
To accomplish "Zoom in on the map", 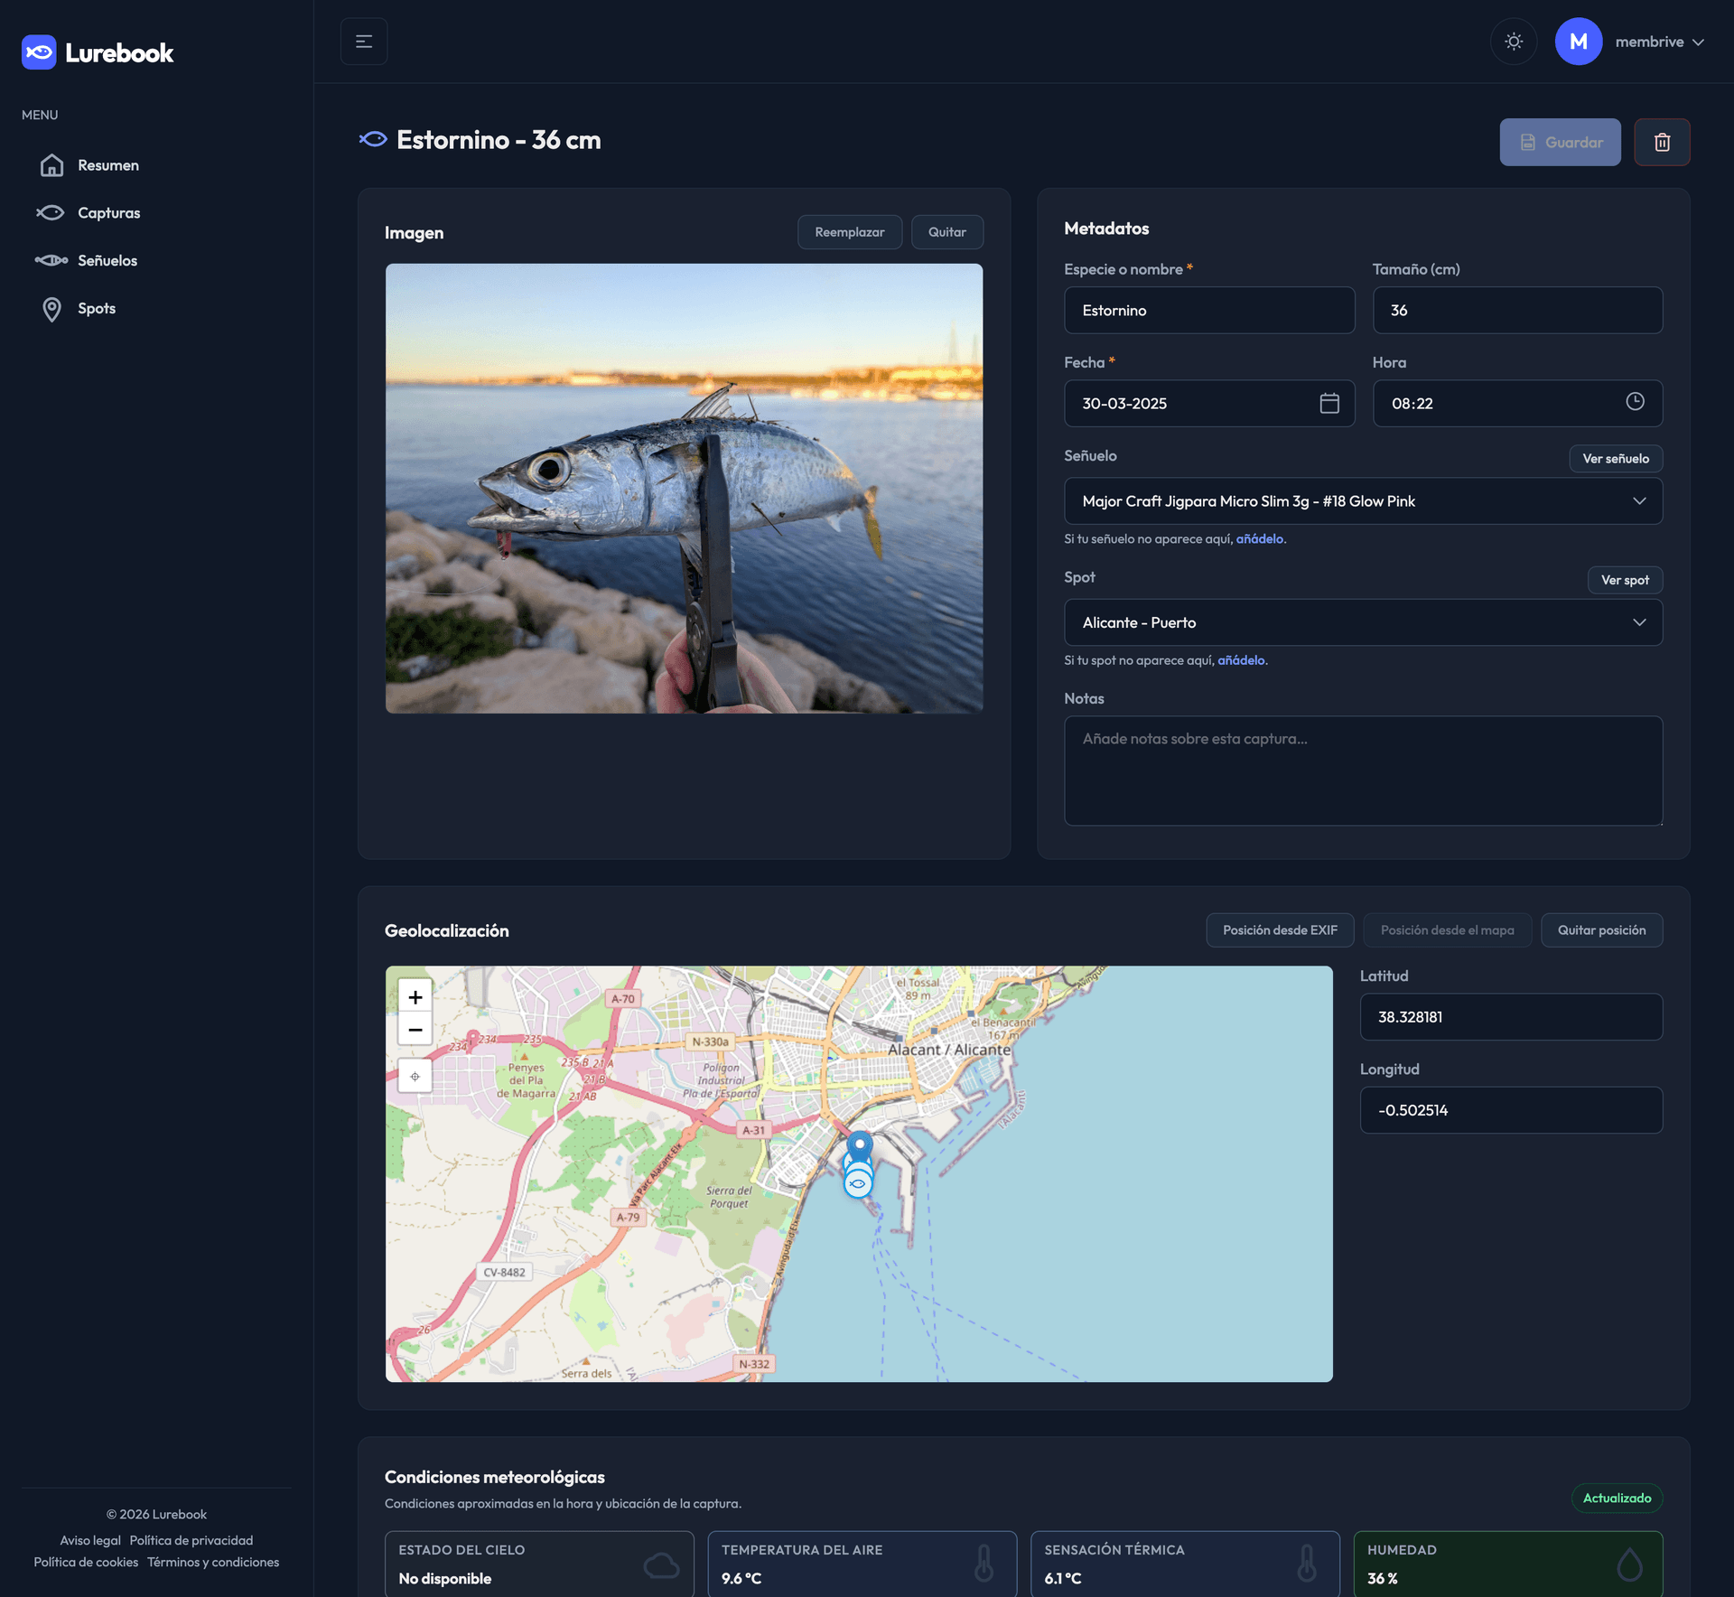I will point(415,997).
